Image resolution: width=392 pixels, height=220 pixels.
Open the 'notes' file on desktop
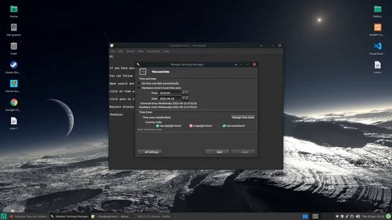click(x=377, y=65)
